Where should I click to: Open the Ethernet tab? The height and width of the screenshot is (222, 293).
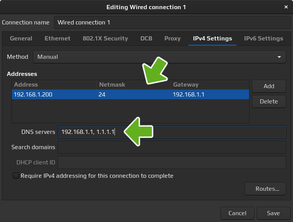click(58, 39)
